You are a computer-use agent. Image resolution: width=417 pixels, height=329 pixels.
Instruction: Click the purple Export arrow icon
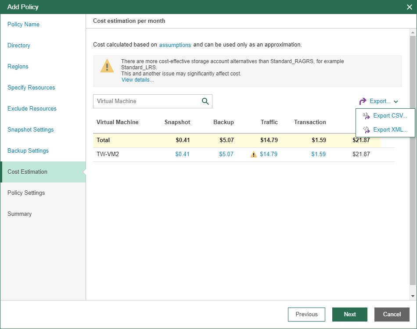[363, 101]
